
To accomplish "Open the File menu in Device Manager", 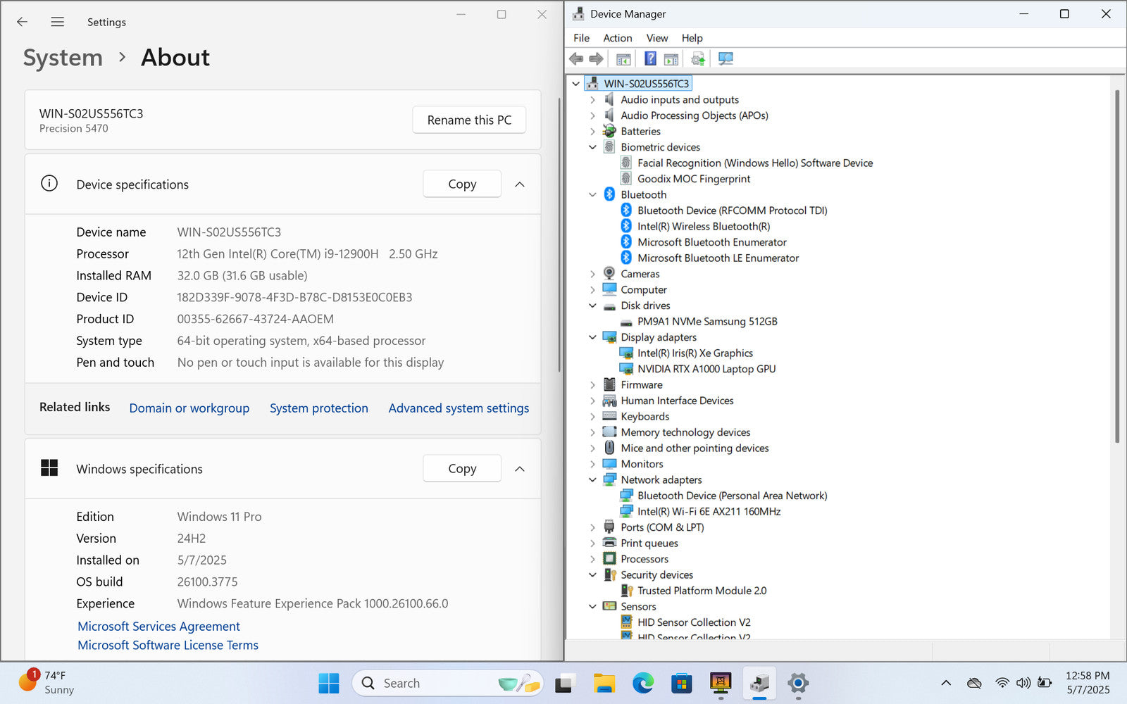I will pos(581,38).
